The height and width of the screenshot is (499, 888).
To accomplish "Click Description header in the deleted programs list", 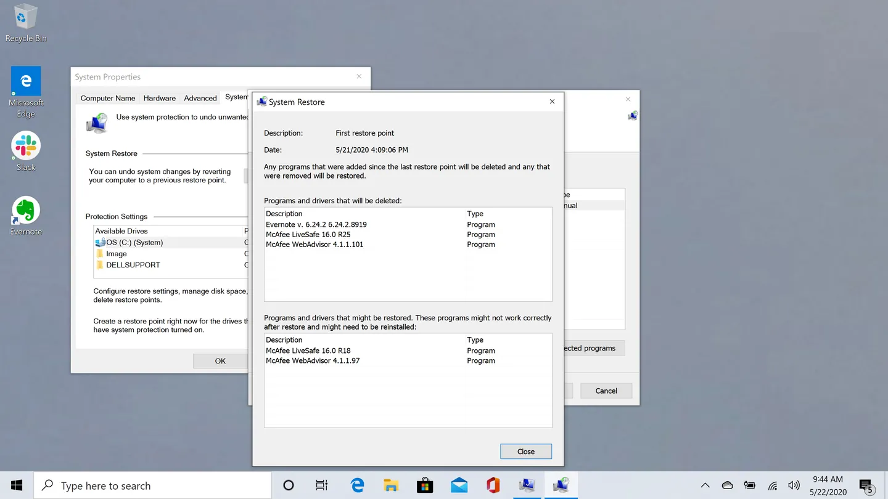I will pos(284,214).
